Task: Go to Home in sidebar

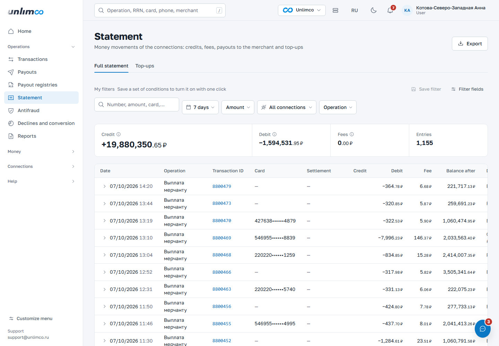Action: 41,31
